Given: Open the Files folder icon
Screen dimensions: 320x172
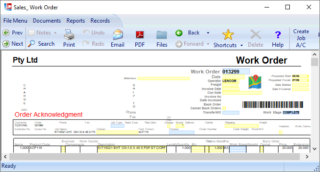Looking at the screenshot, I should coord(162,35).
